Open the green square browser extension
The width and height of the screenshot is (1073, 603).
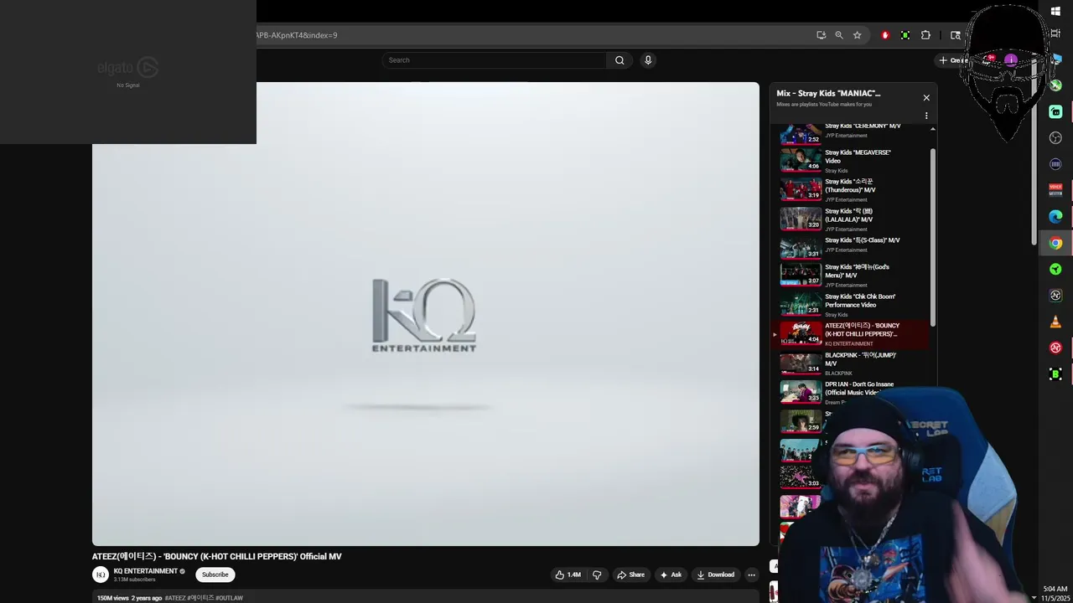click(905, 35)
